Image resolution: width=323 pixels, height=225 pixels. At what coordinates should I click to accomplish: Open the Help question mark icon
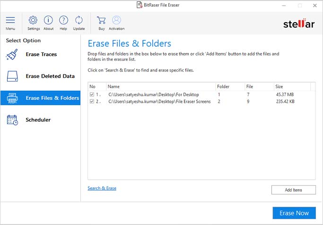pyautogui.click(x=63, y=20)
